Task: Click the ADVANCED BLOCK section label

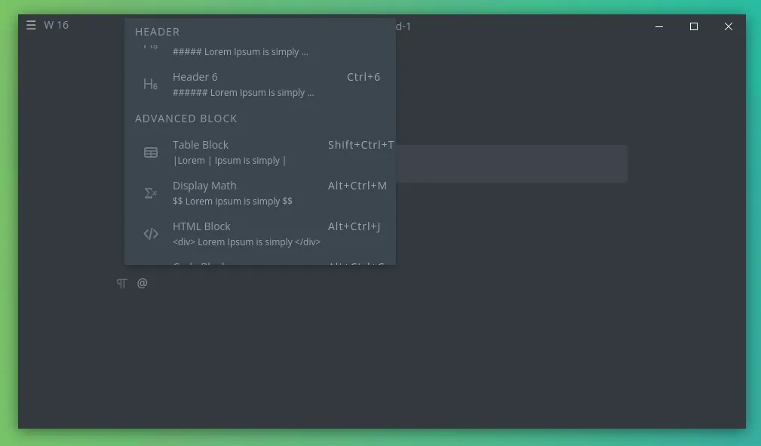Action: (x=186, y=118)
